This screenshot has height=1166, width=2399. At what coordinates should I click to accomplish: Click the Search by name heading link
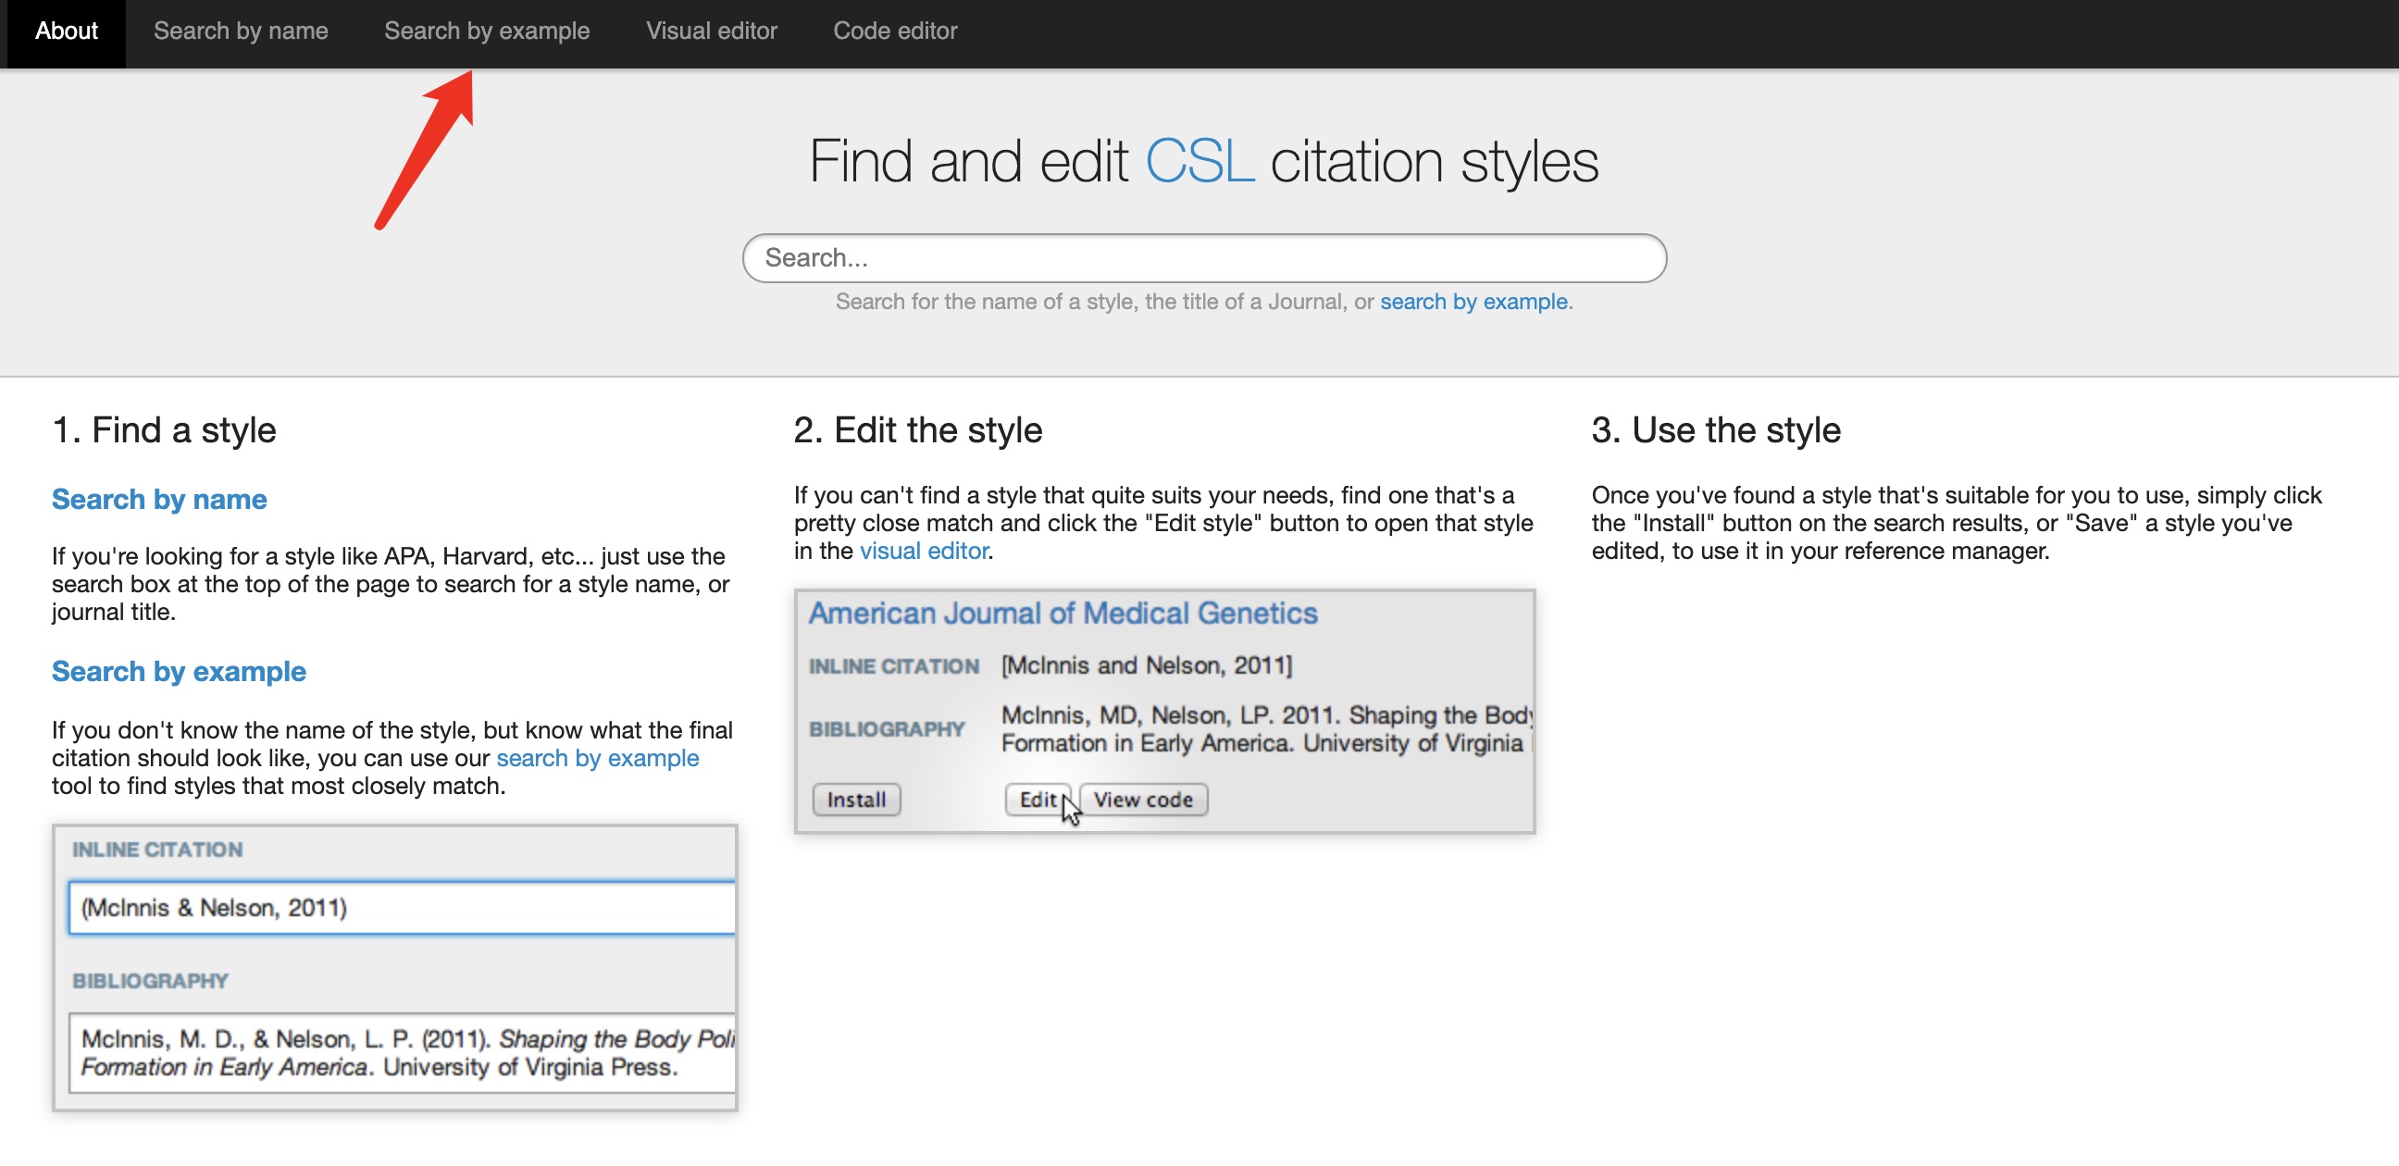click(x=159, y=500)
